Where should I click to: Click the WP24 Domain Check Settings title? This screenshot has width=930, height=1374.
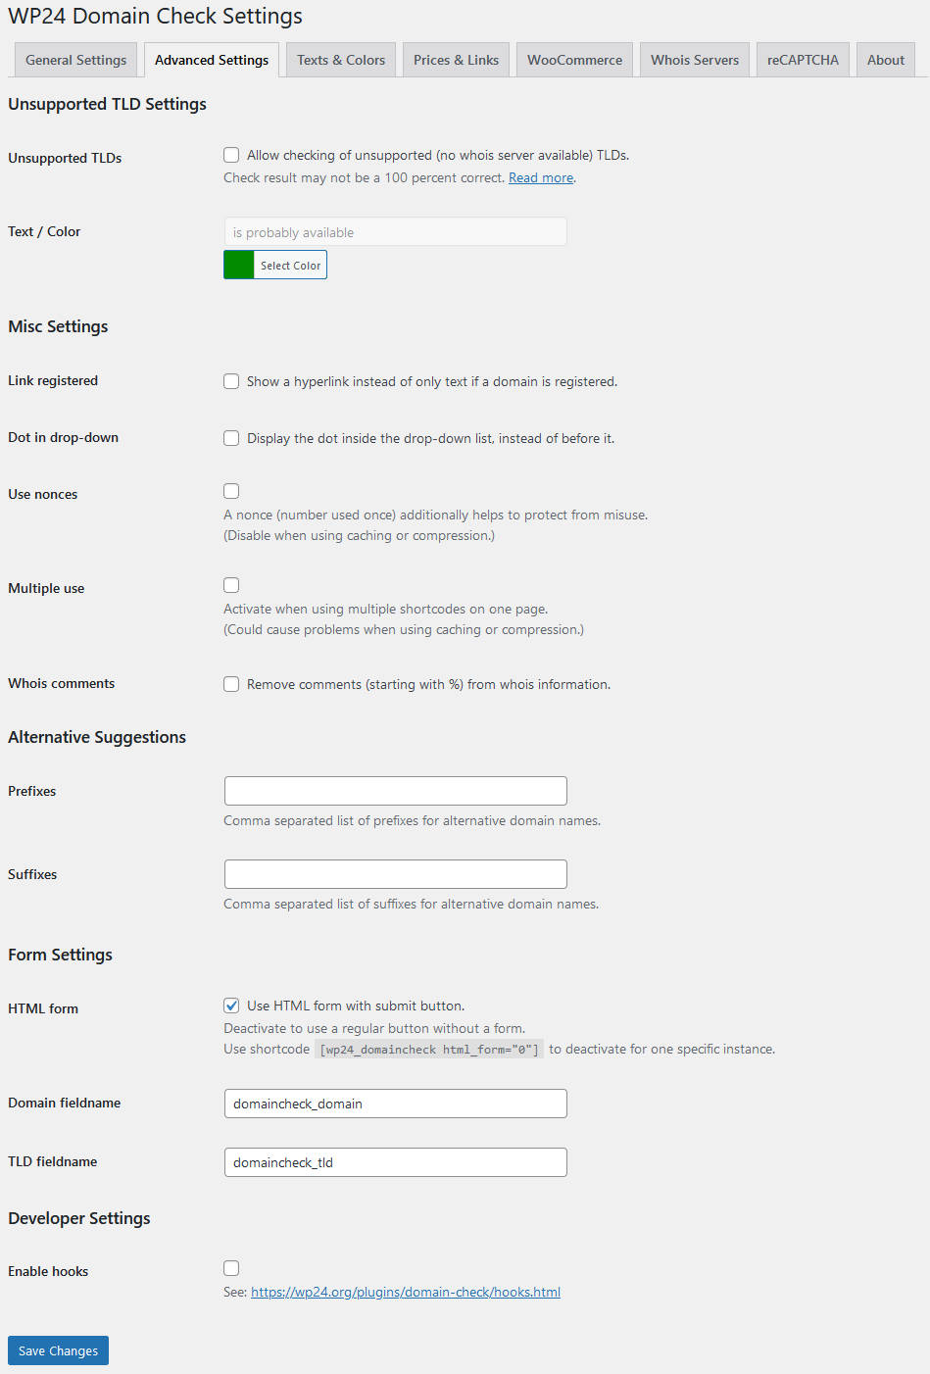click(155, 17)
